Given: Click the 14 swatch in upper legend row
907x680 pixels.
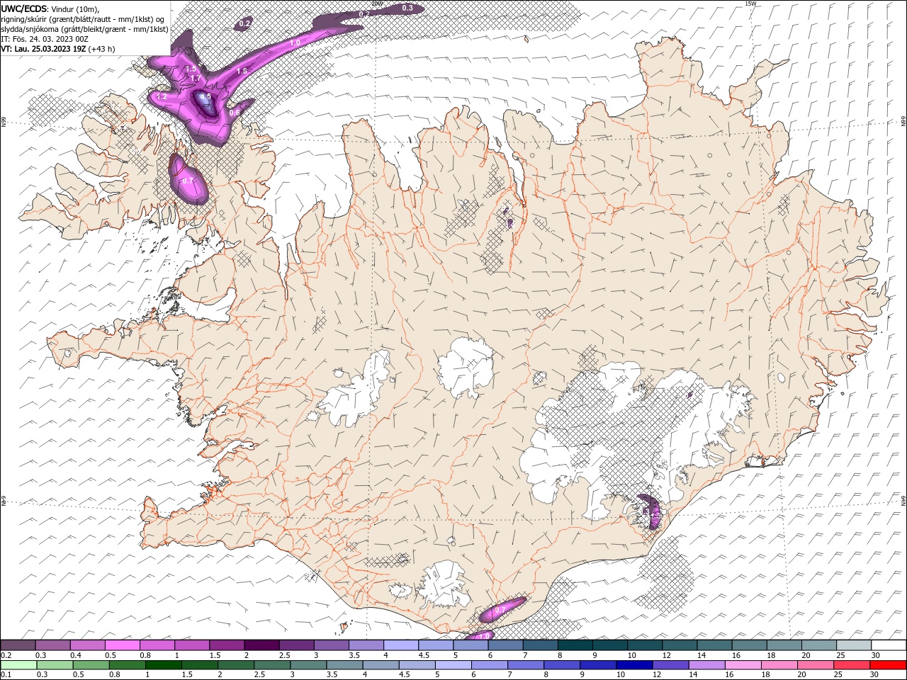Looking at the screenshot, I should pos(714,645).
